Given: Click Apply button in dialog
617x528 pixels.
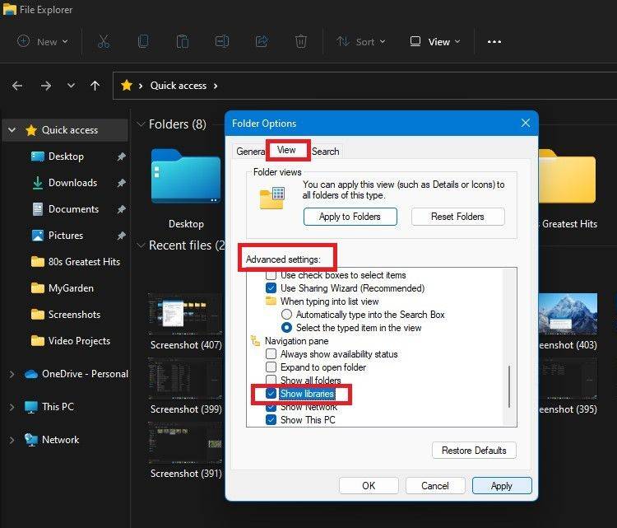Looking at the screenshot, I should (x=502, y=485).
